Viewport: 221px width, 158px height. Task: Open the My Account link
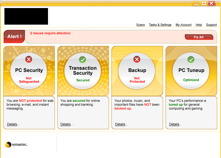coord(183,25)
